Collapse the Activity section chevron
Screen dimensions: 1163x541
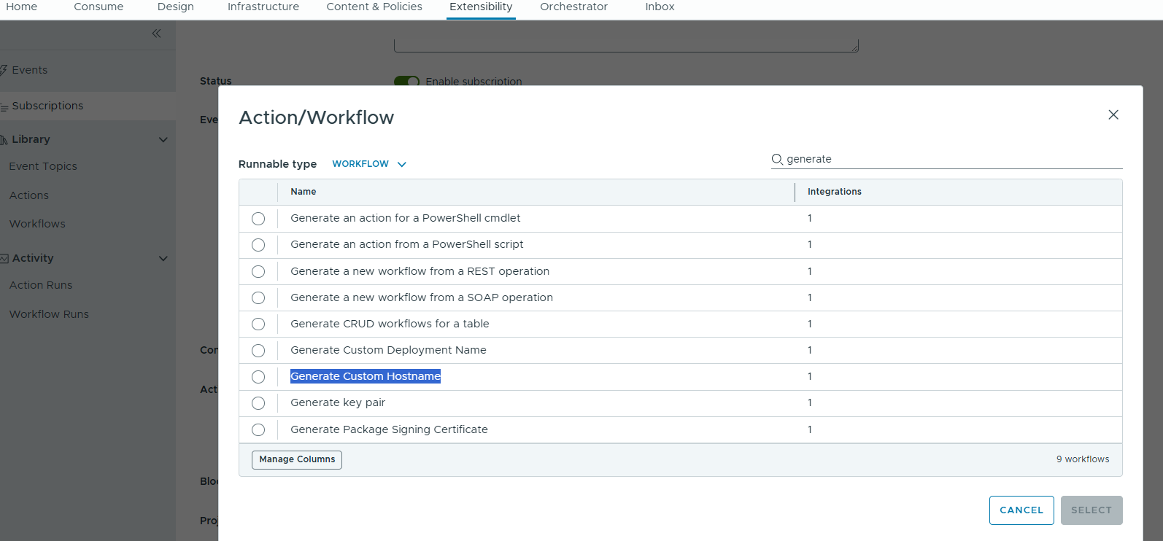tap(163, 259)
